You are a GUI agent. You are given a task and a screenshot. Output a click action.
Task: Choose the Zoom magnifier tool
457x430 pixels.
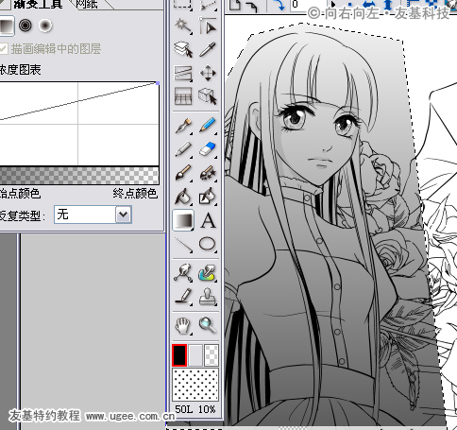coord(208,325)
